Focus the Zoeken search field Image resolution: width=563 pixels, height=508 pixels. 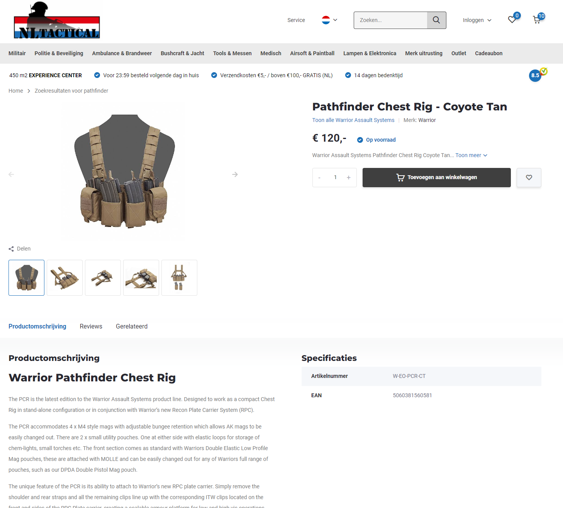(390, 20)
